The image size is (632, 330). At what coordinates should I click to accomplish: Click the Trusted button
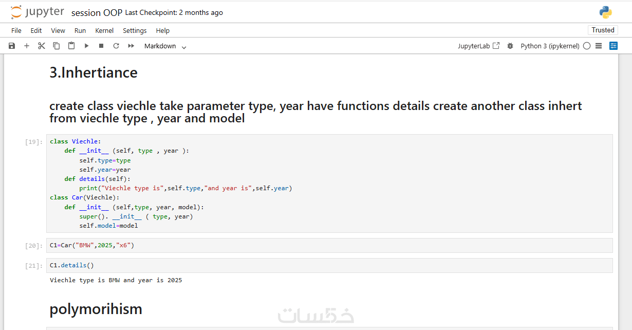pyautogui.click(x=603, y=30)
